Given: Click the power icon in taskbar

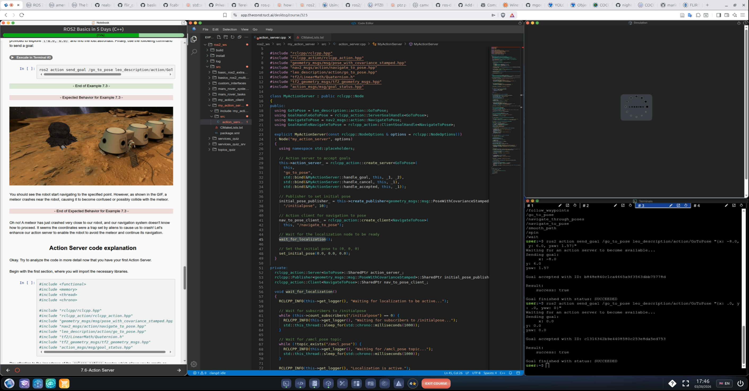Looking at the screenshot, I should pyautogui.click(x=740, y=383).
